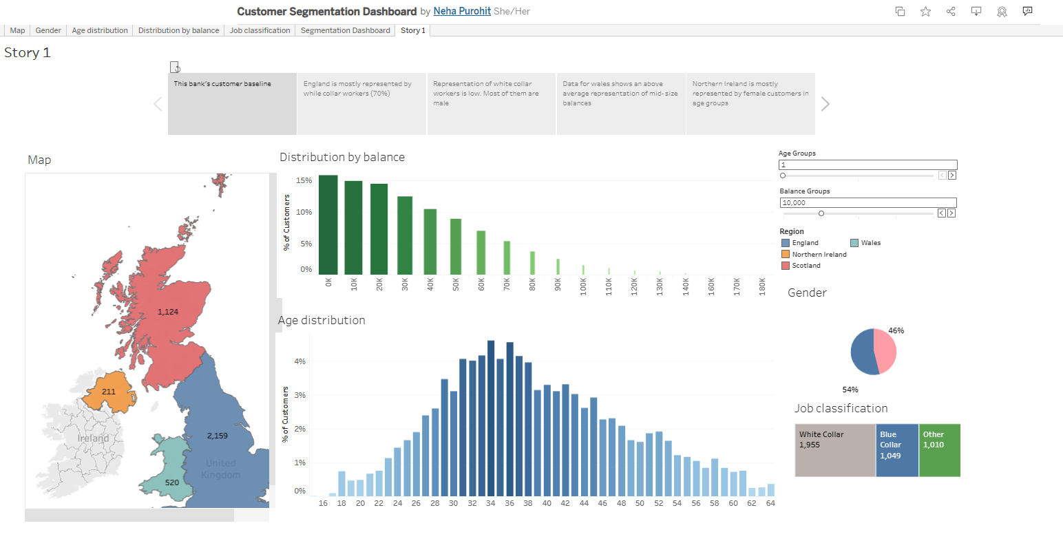Select the story point about Wales mid-size balances
Screen dimensions: 1063x541
pos(621,104)
